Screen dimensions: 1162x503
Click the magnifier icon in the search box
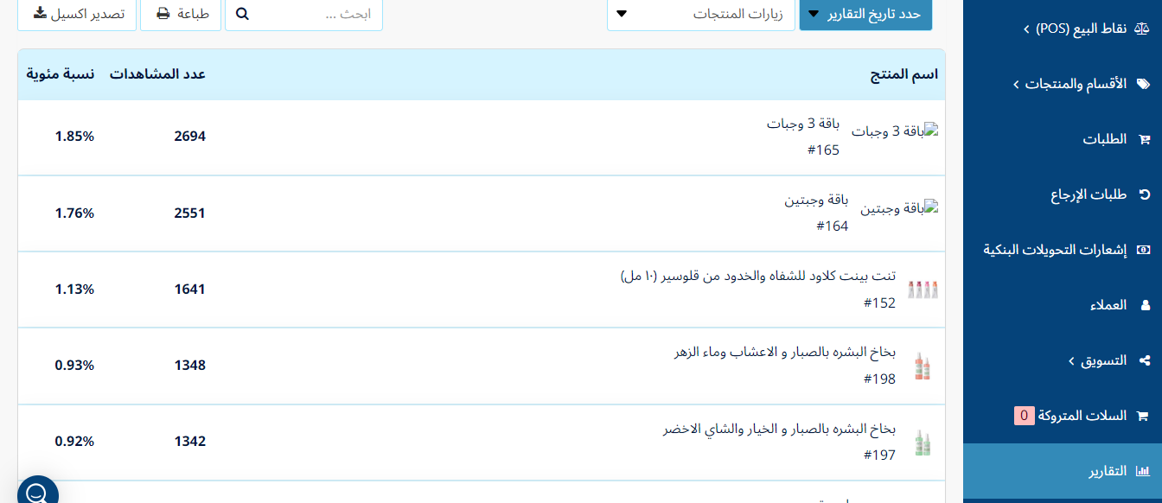pyautogui.click(x=242, y=14)
